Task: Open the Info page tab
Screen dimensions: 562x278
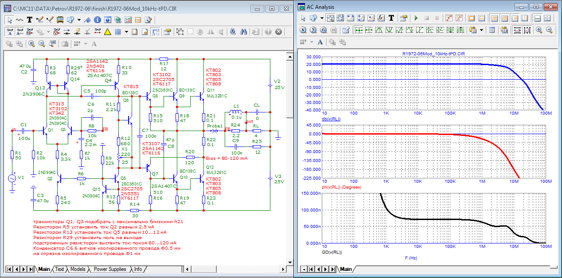Action: tap(138, 269)
